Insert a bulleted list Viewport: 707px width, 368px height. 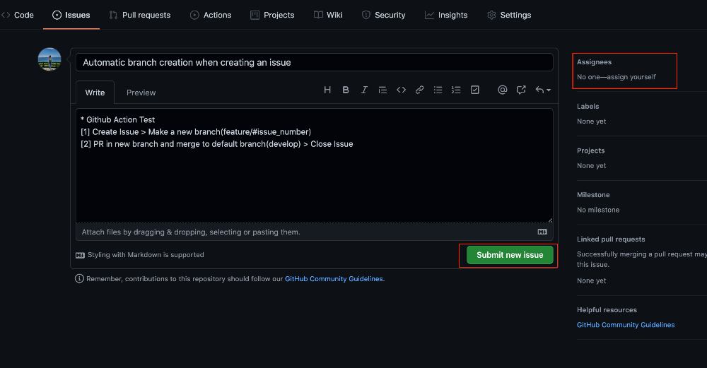pyautogui.click(x=438, y=90)
